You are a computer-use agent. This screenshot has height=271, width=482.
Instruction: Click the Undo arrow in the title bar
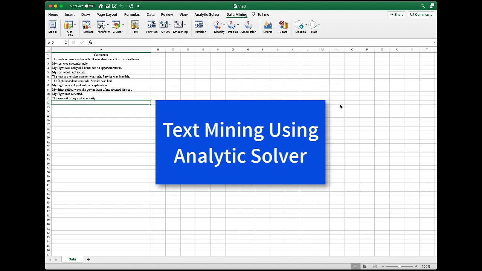pyautogui.click(x=121, y=6)
